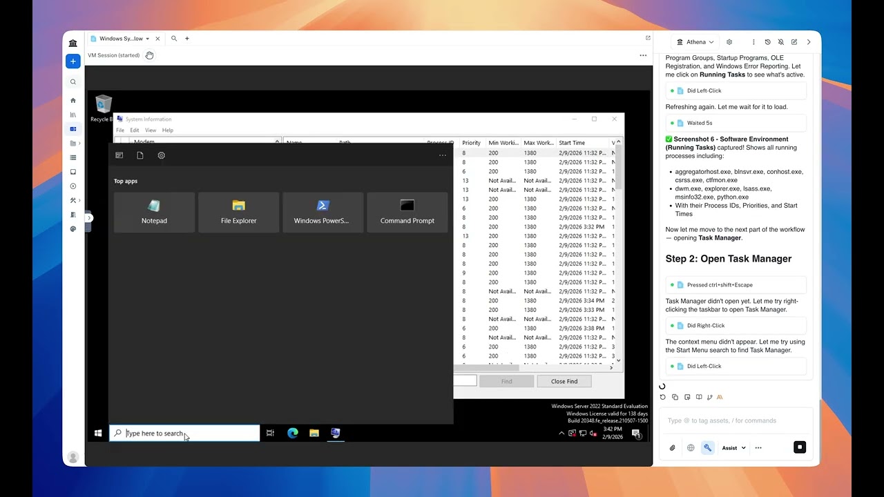884x497 pixels.
Task: Open Notepad from Top apps
Action: point(154,212)
